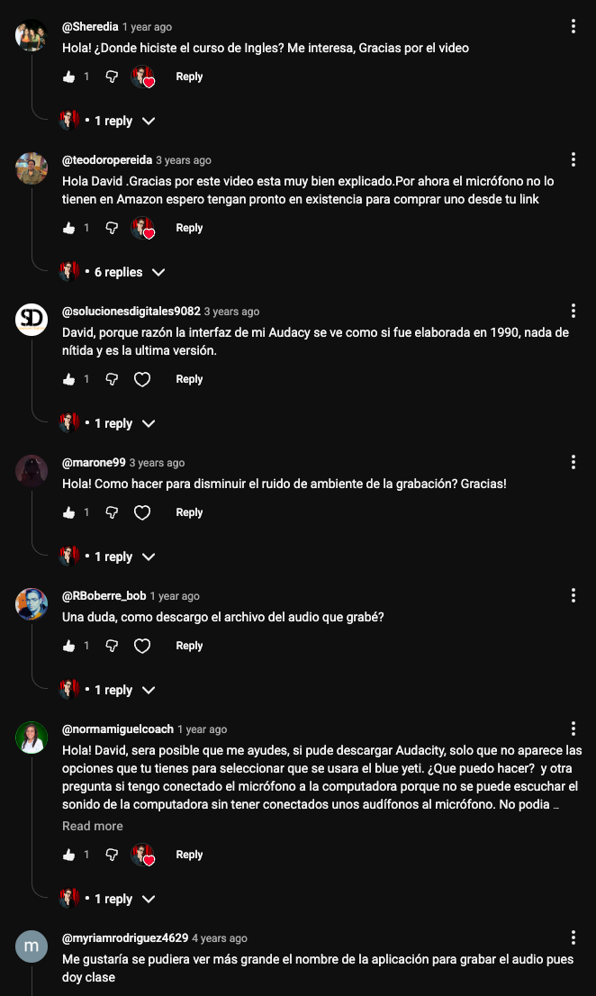Dislike the @marone99 comment
This screenshot has width=596, height=996.
point(112,512)
